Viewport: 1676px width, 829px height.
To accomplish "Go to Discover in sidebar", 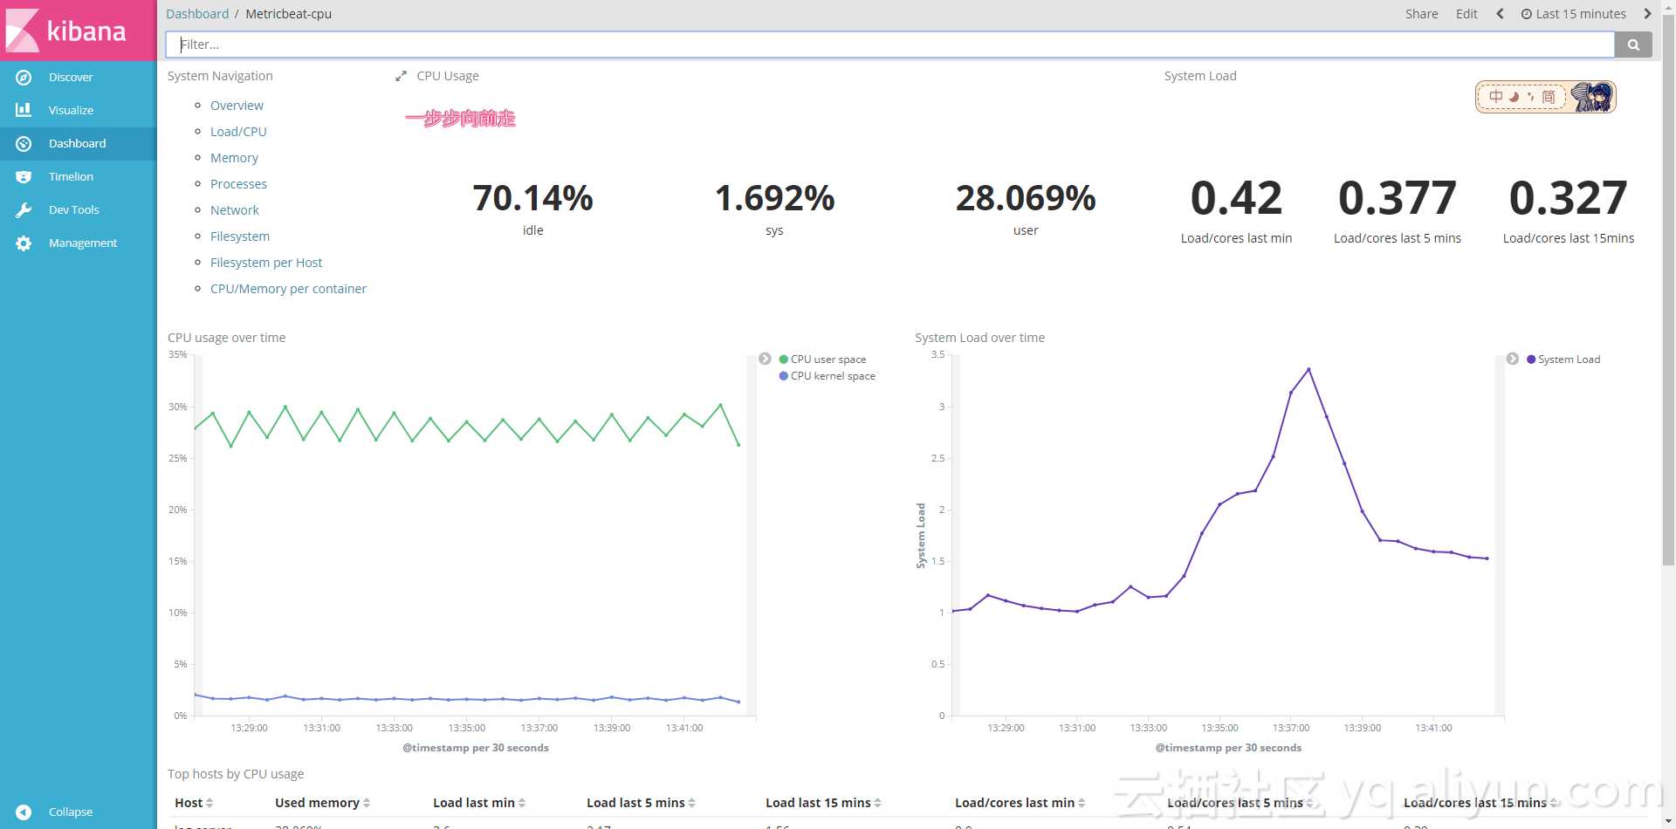I will [71, 78].
